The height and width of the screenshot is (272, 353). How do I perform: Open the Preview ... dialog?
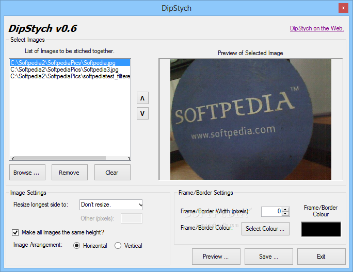[x=216, y=257]
